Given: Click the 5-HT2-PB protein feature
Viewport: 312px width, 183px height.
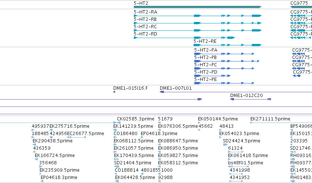Looking at the screenshot, I should pyautogui.click(x=227, y=61).
